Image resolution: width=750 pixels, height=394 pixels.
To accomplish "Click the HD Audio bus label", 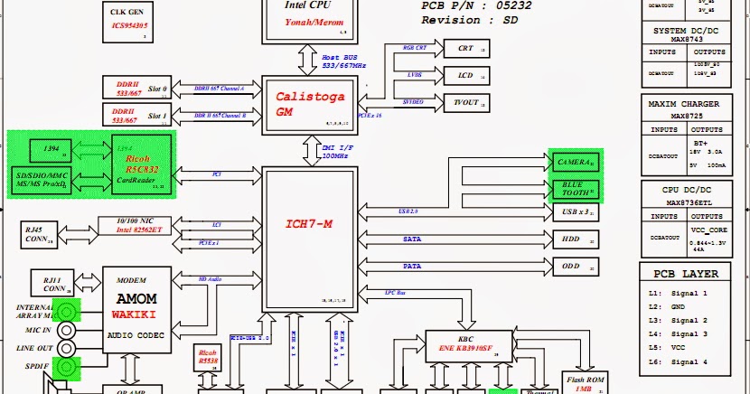I will pyautogui.click(x=210, y=278).
